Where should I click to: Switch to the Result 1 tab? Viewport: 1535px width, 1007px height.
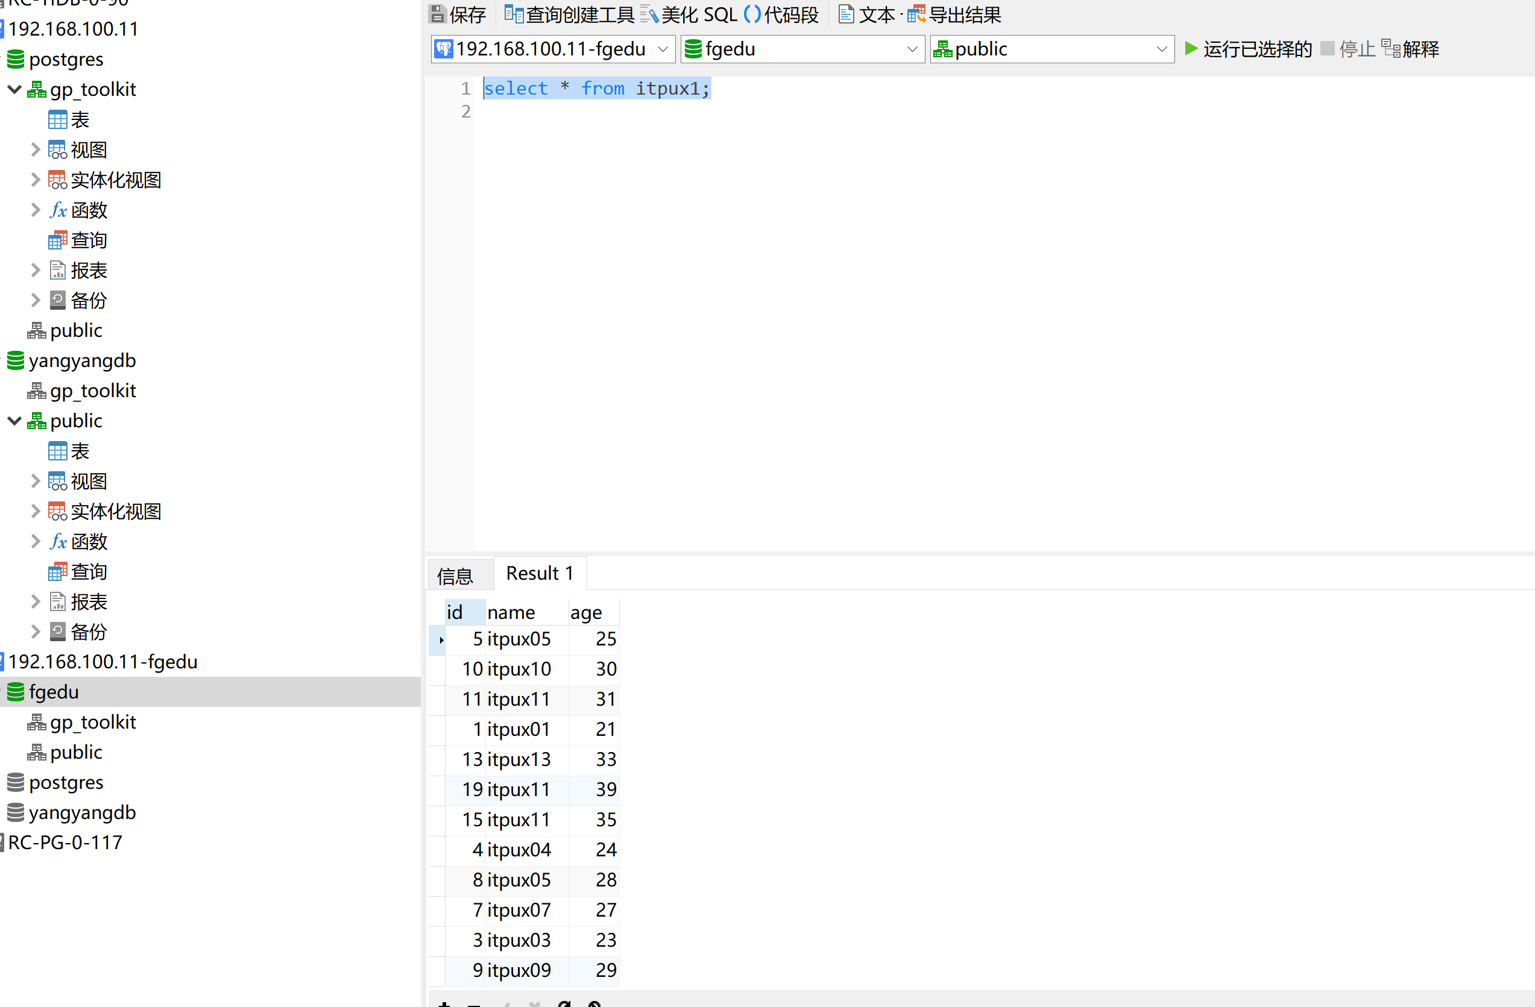pos(540,573)
